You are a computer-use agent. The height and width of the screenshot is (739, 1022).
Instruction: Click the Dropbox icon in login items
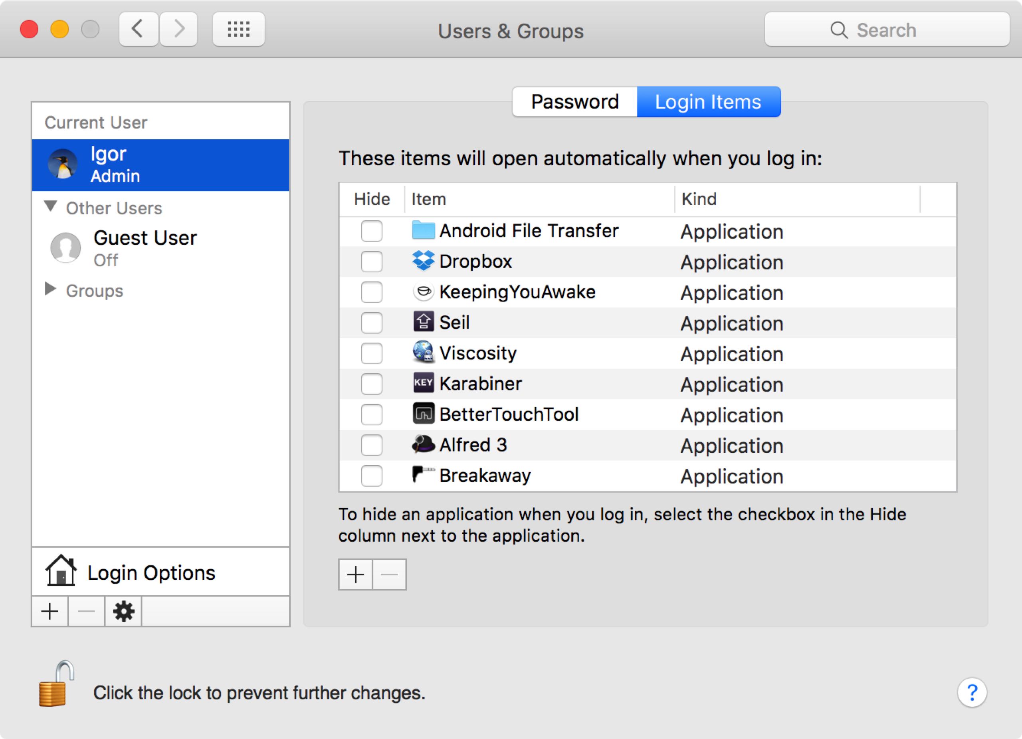pyautogui.click(x=423, y=261)
